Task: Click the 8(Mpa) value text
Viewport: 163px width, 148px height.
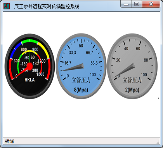Action: coord(81,90)
